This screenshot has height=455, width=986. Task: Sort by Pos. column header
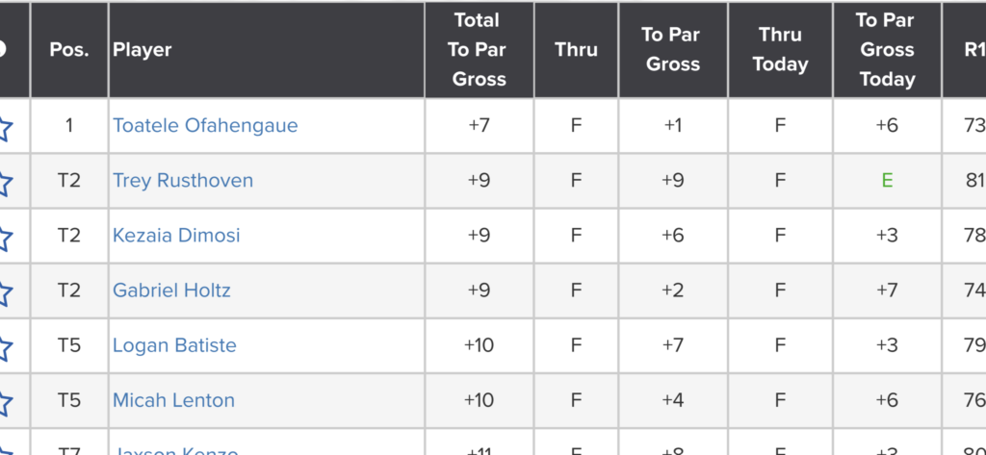click(x=69, y=50)
